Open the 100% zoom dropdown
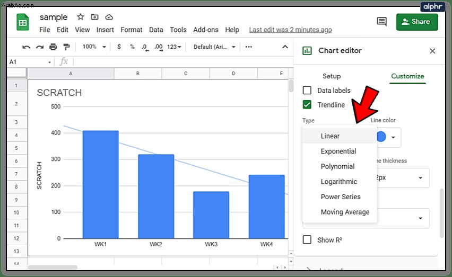452x277 pixels. coord(94,47)
